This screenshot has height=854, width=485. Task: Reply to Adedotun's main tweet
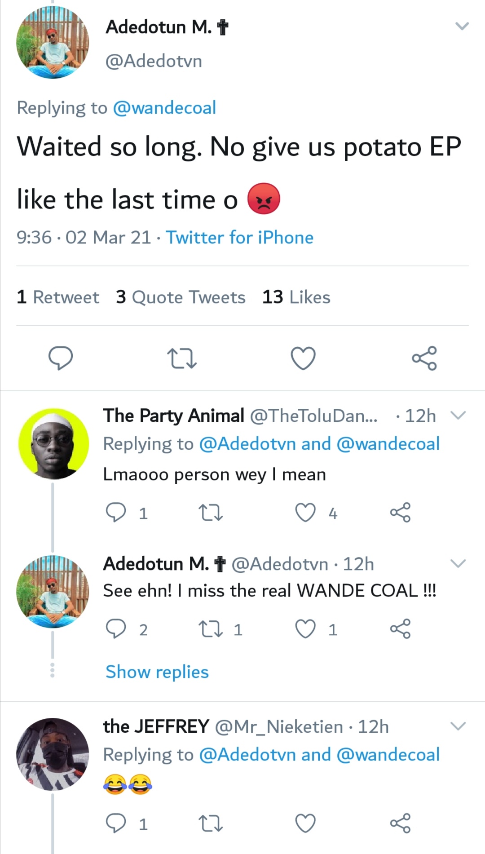[61, 358]
